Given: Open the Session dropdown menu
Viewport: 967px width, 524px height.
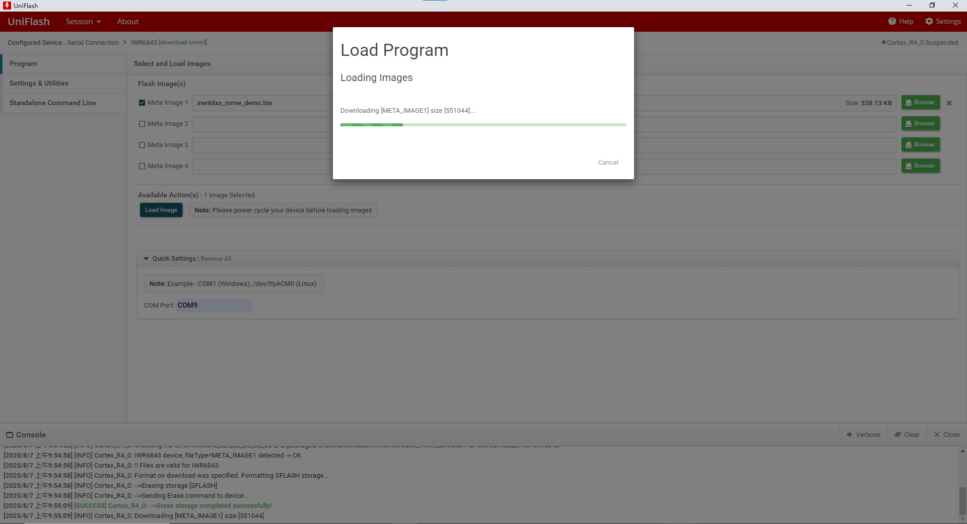Looking at the screenshot, I should point(83,22).
